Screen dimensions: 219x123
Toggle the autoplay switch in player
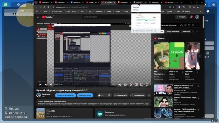(x=119, y=84)
